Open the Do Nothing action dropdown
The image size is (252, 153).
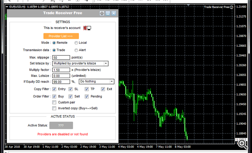[96, 81]
